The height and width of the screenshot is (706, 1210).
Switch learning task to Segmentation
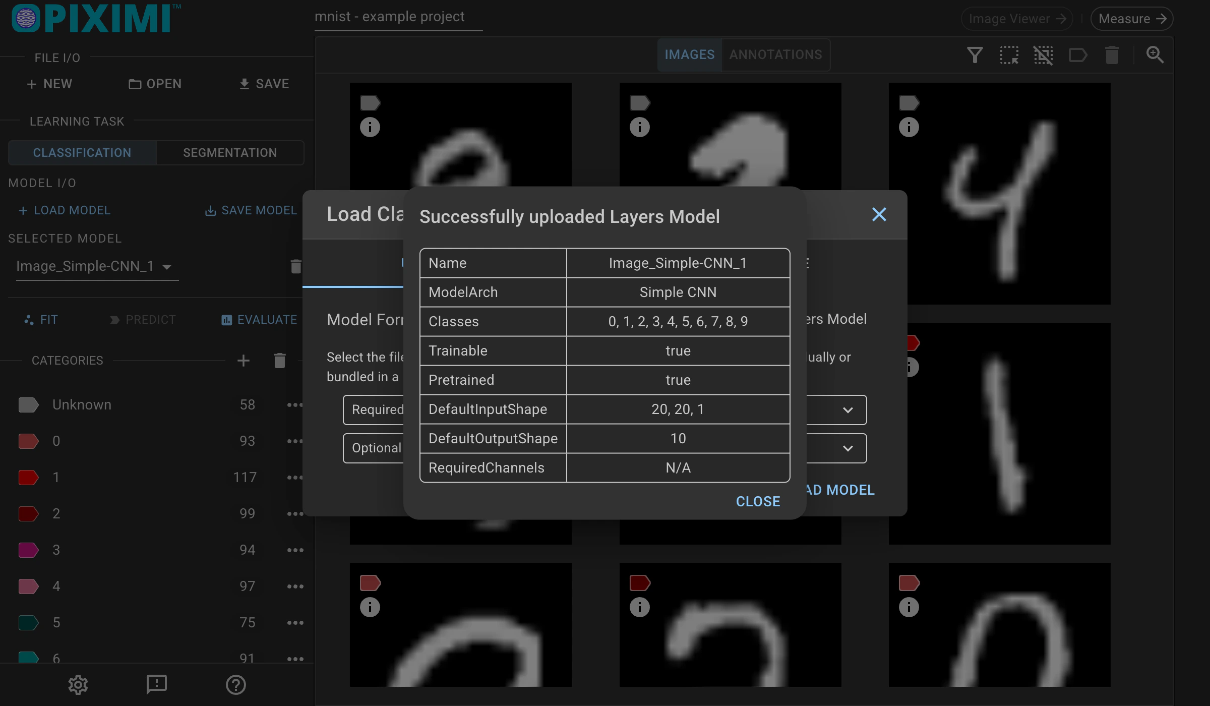tap(230, 153)
